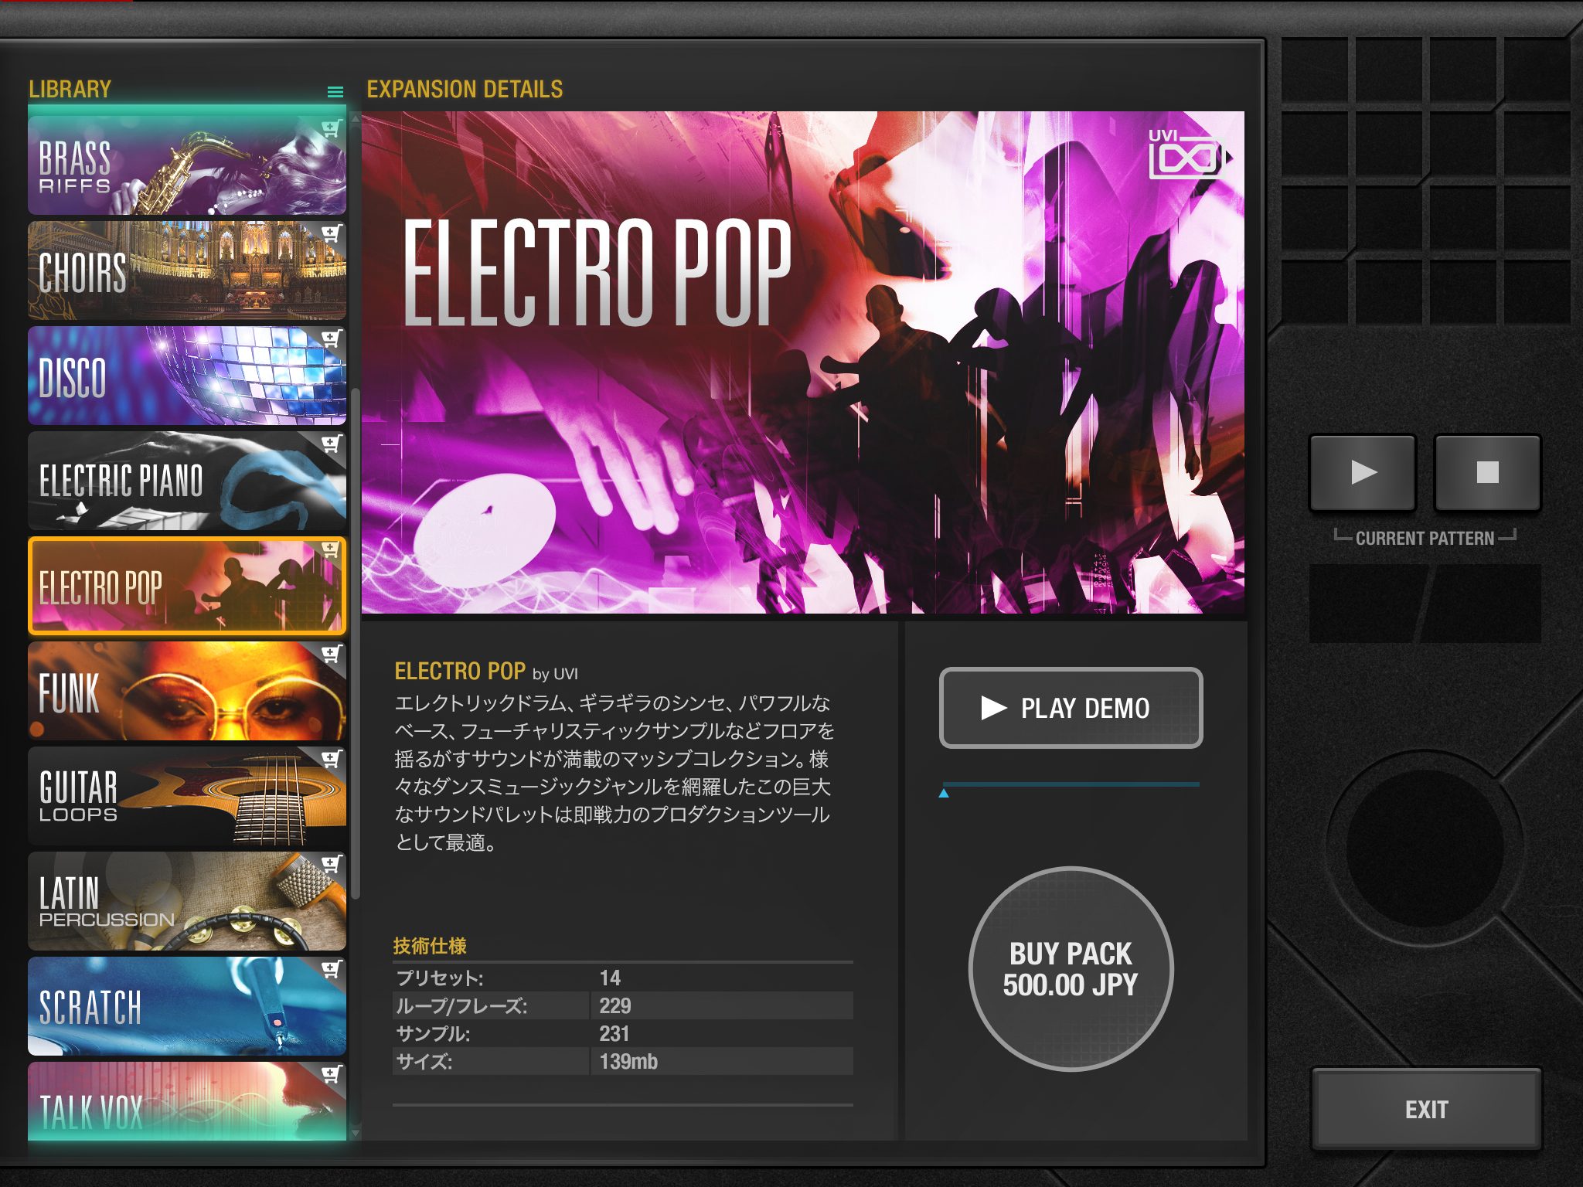Screen dimensions: 1583x1187
Task: Click cart icon on Disco pack
Action: (x=332, y=338)
